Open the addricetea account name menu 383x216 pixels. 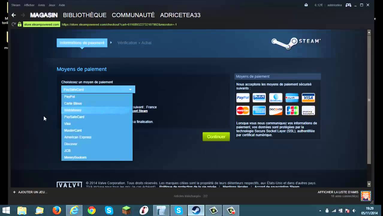335,5
